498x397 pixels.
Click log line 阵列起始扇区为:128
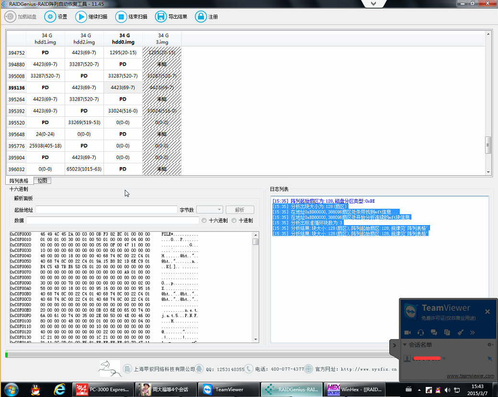323,201
